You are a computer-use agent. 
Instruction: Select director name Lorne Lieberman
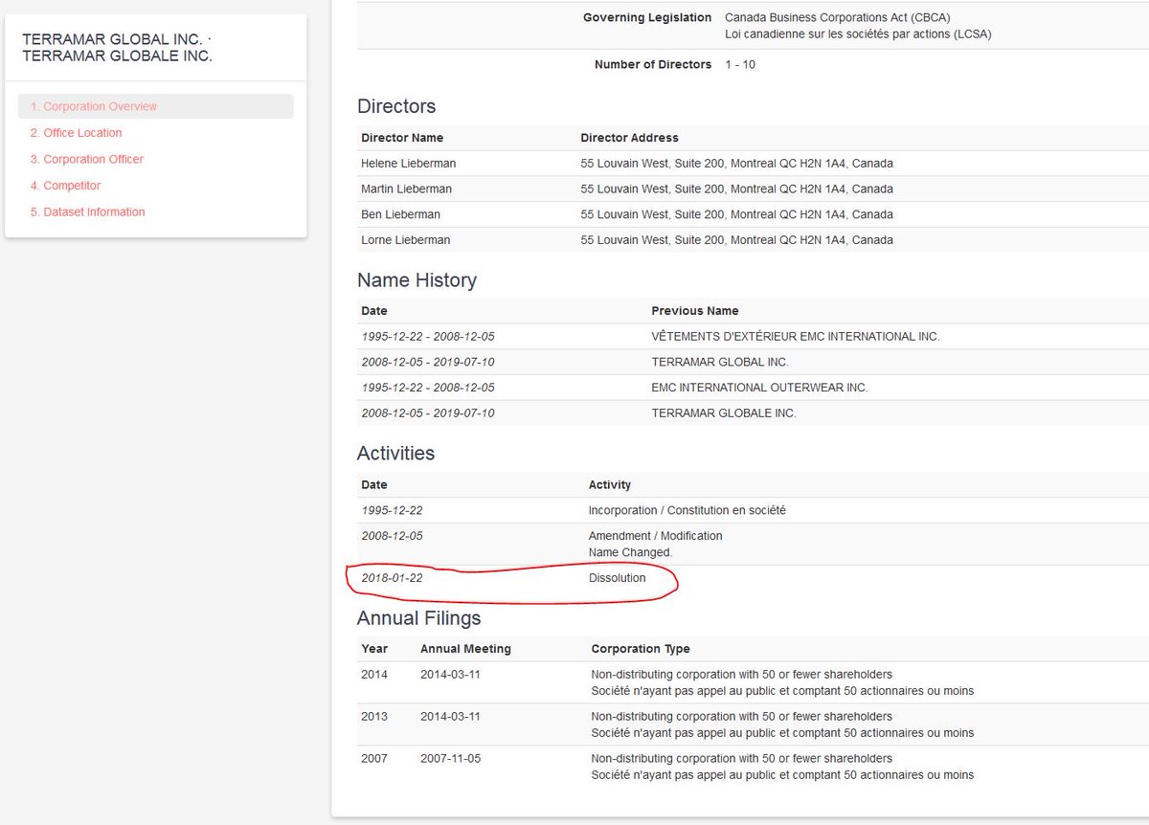point(405,239)
